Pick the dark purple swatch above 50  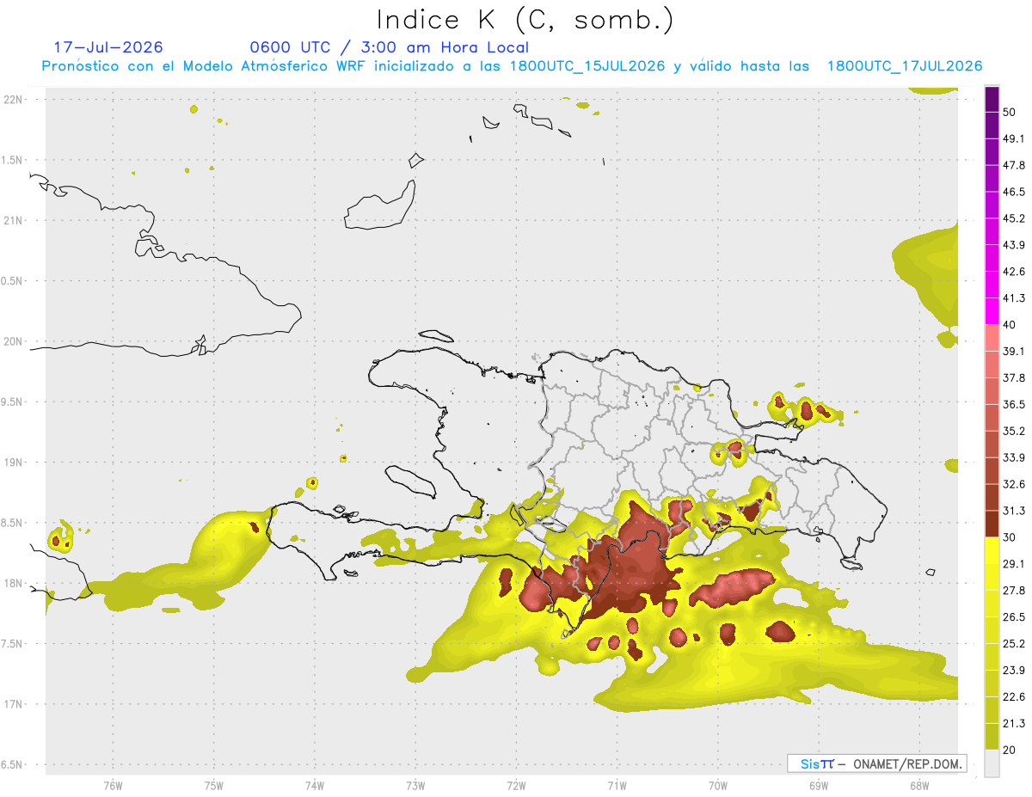[x=992, y=99]
